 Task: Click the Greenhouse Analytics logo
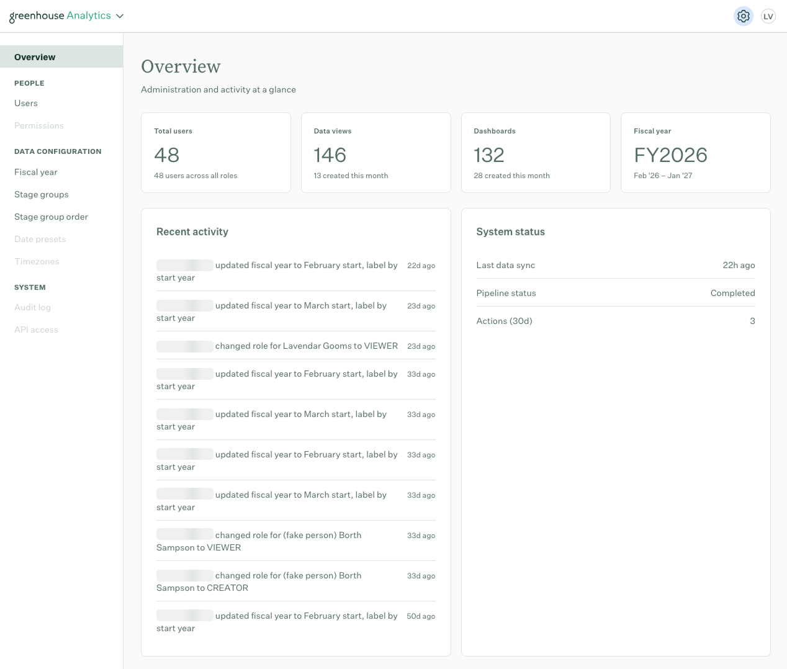coord(60,16)
